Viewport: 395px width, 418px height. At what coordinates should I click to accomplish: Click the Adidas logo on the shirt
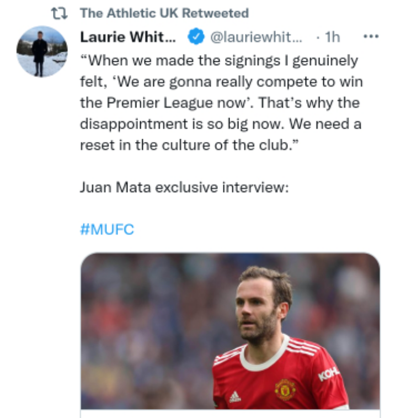click(x=235, y=397)
